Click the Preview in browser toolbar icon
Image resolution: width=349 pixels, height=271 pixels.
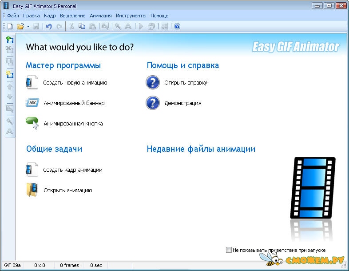[151, 26]
